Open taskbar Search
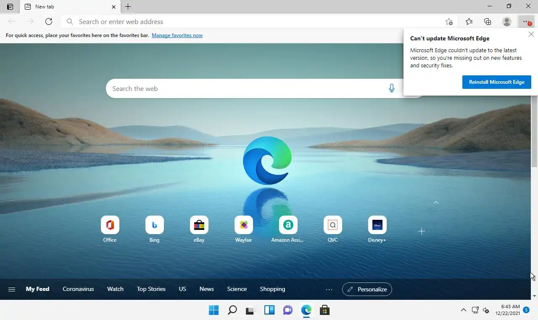The image size is (538, 320). click(232, 310)
